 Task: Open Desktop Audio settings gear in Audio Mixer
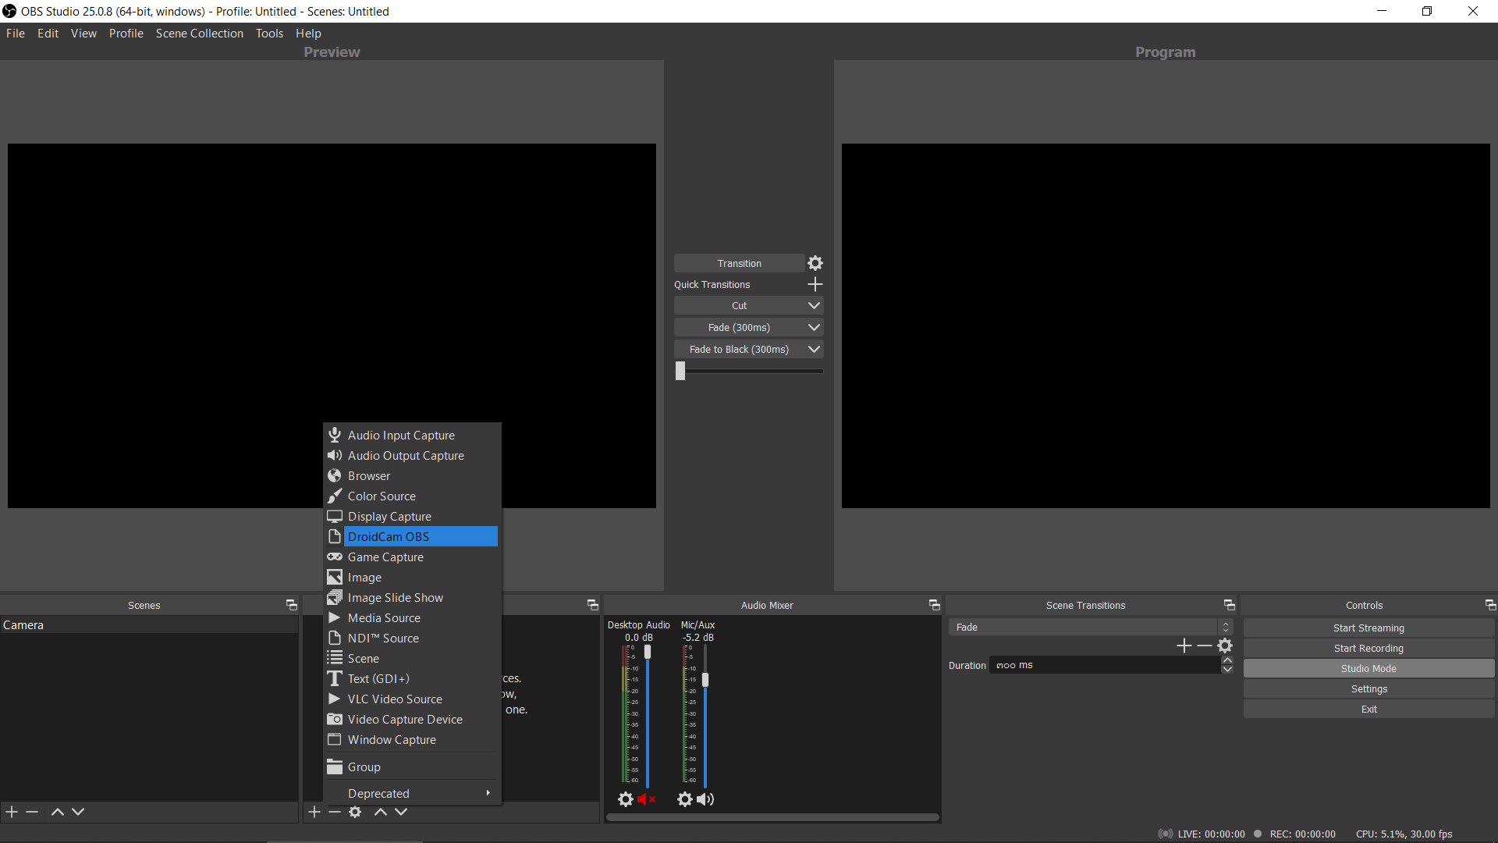coord(625,799)
